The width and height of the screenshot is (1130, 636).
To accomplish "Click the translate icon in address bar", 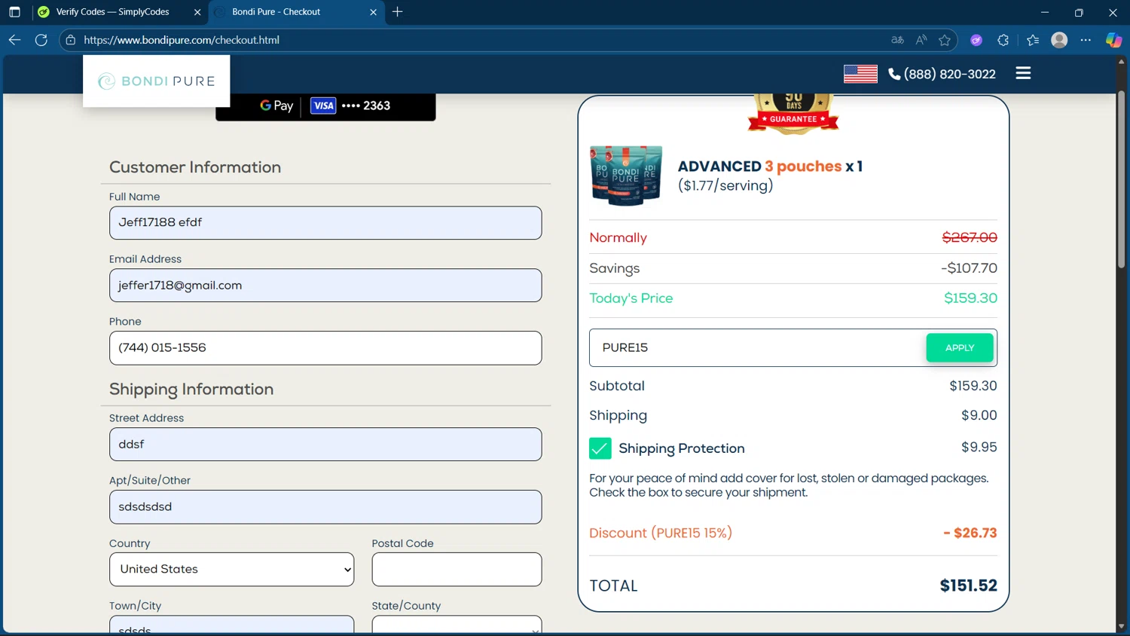I will [x=897, y=40].
